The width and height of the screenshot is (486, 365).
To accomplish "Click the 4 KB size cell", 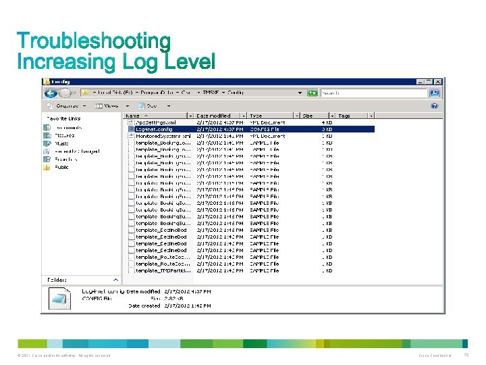I will (327, 122).
